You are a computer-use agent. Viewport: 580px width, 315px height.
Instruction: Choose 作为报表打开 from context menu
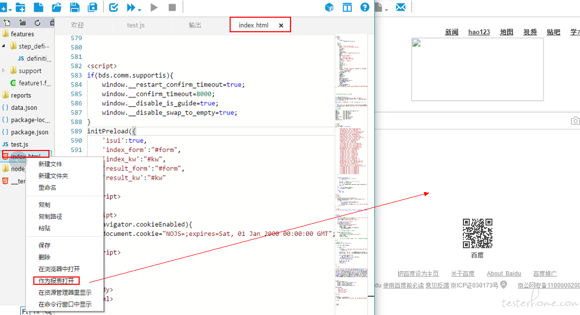pos(56,281)
